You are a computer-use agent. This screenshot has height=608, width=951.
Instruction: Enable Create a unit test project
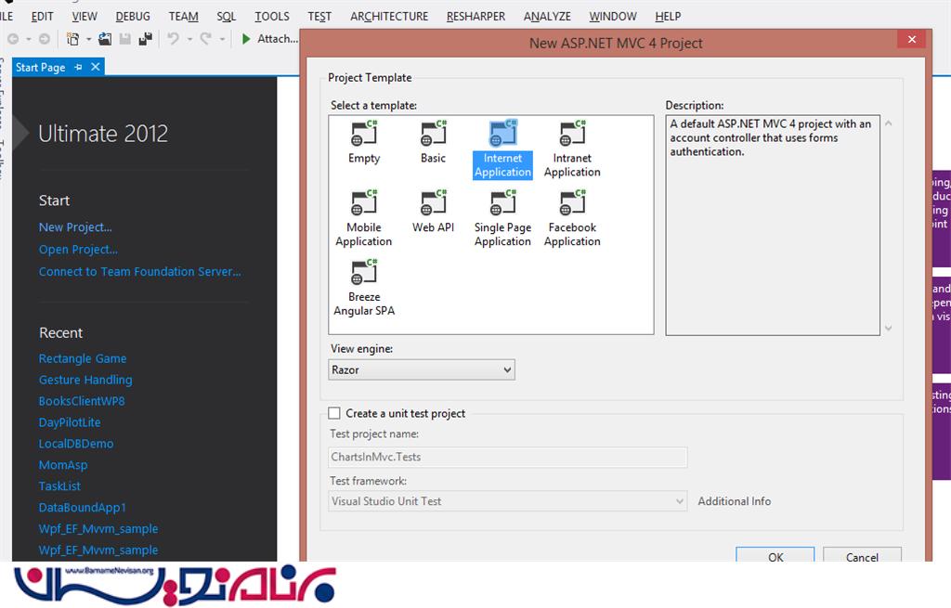click(x=334, y=414)
